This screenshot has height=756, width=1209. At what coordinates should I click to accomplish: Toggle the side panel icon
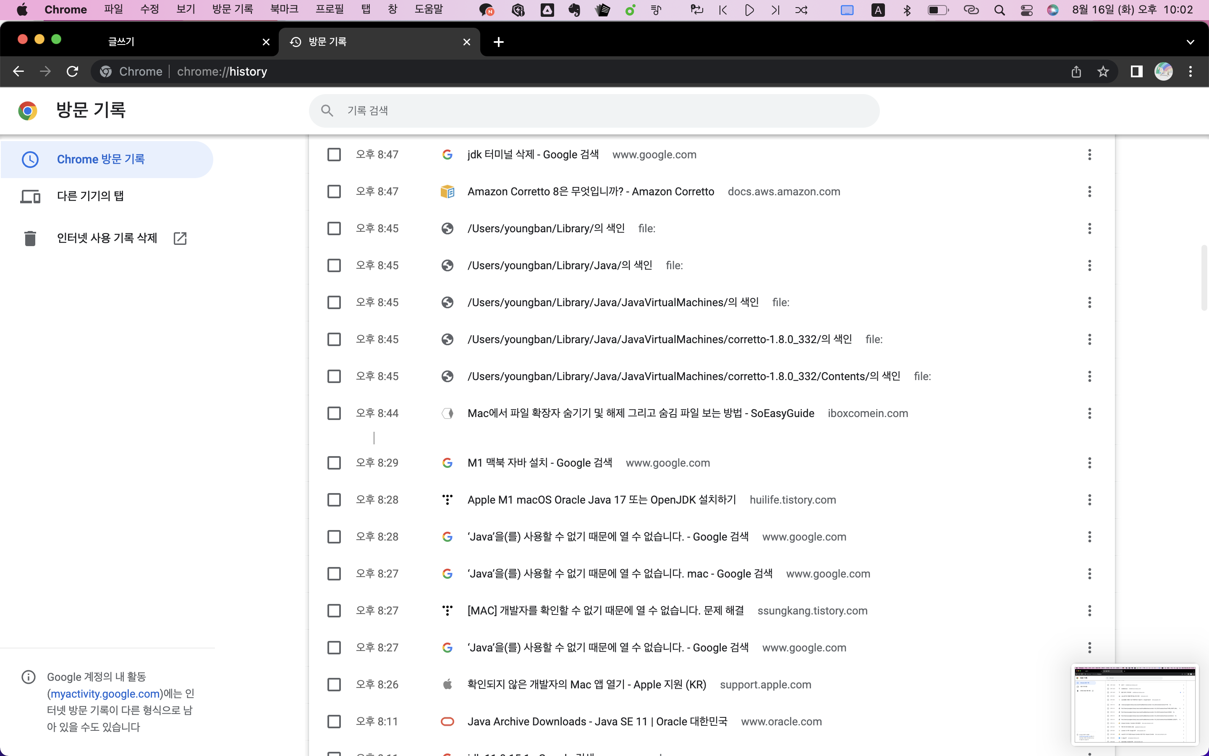(1136, 71)
